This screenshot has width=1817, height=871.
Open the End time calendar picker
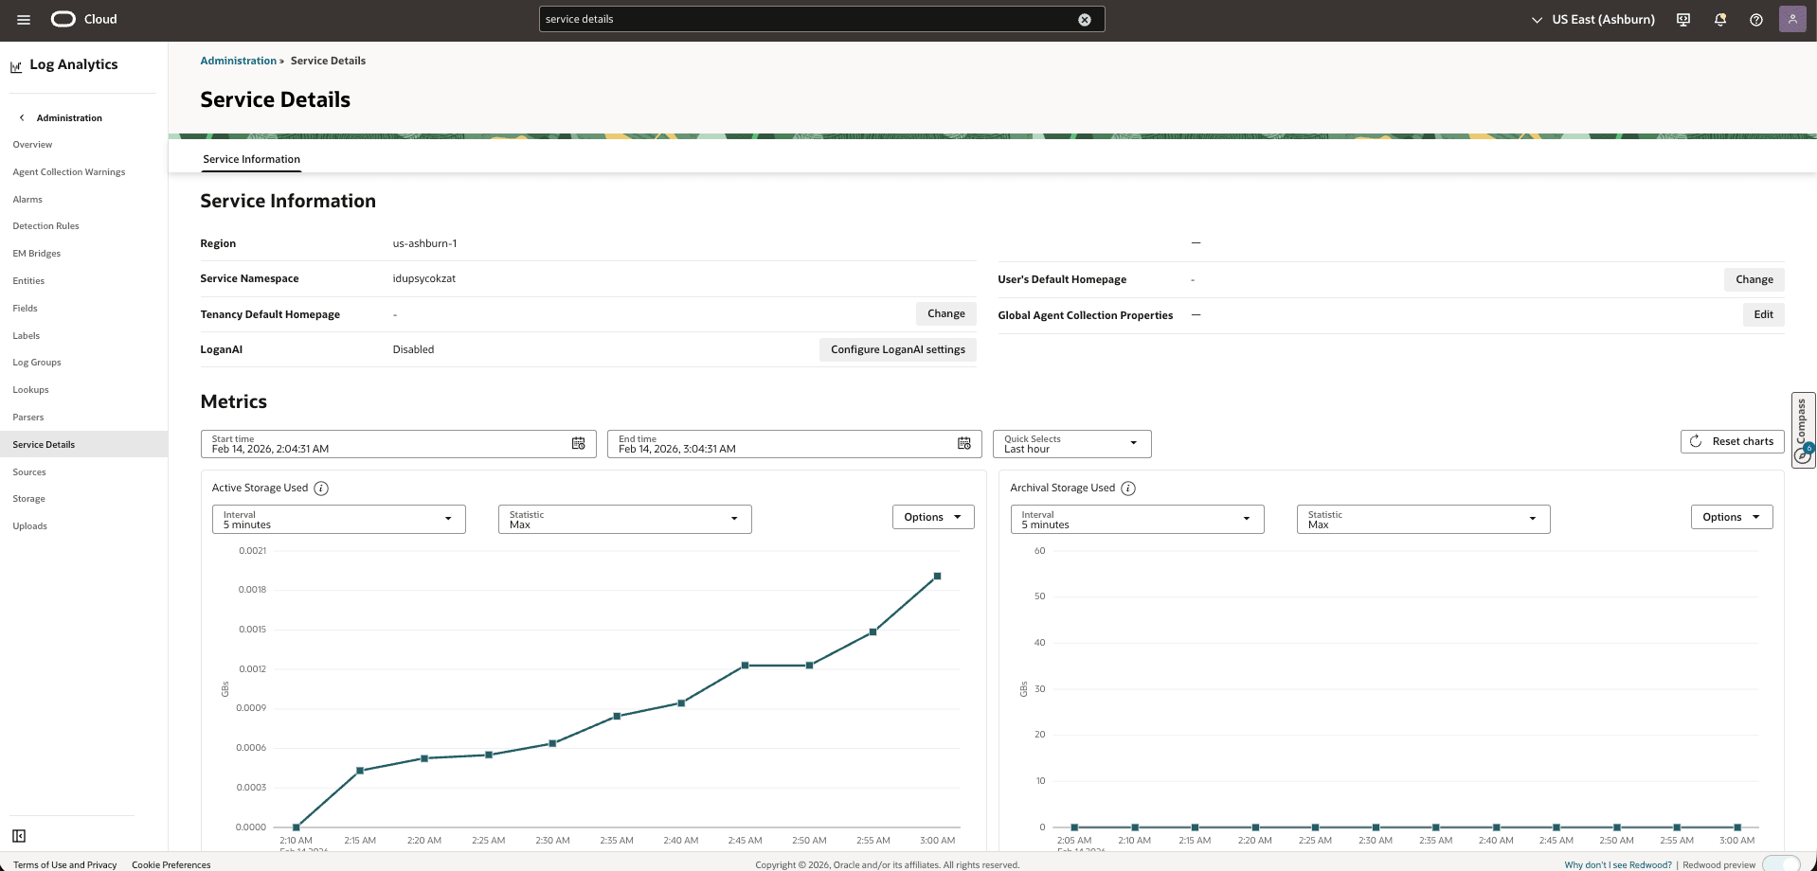(963, 443)
